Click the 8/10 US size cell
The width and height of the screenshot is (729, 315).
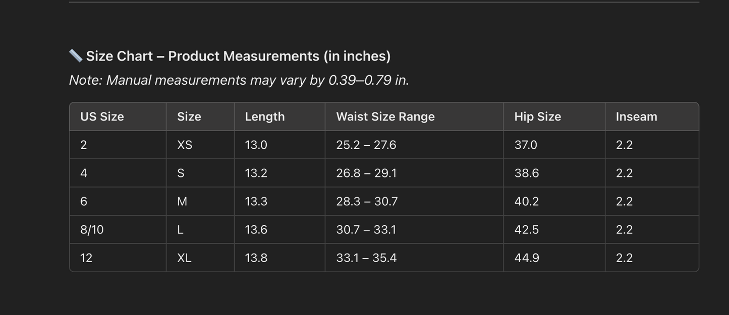tap(92, 229)
